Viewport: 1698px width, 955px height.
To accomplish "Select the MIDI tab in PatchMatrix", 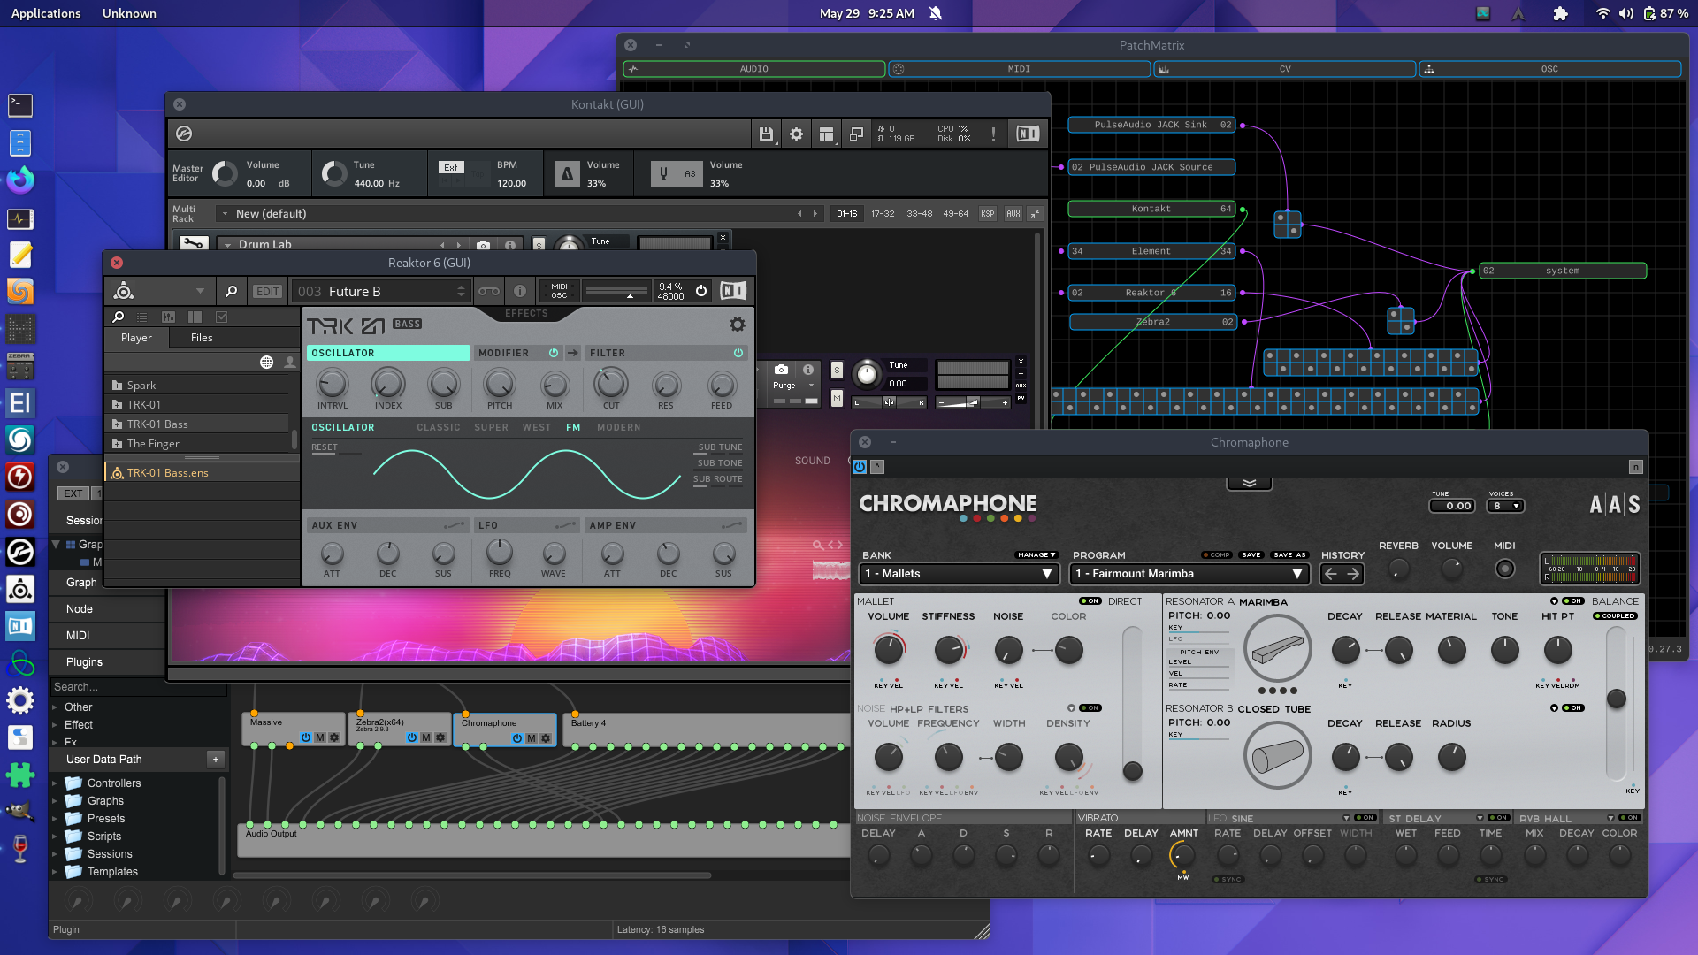I will point(1019,69).
